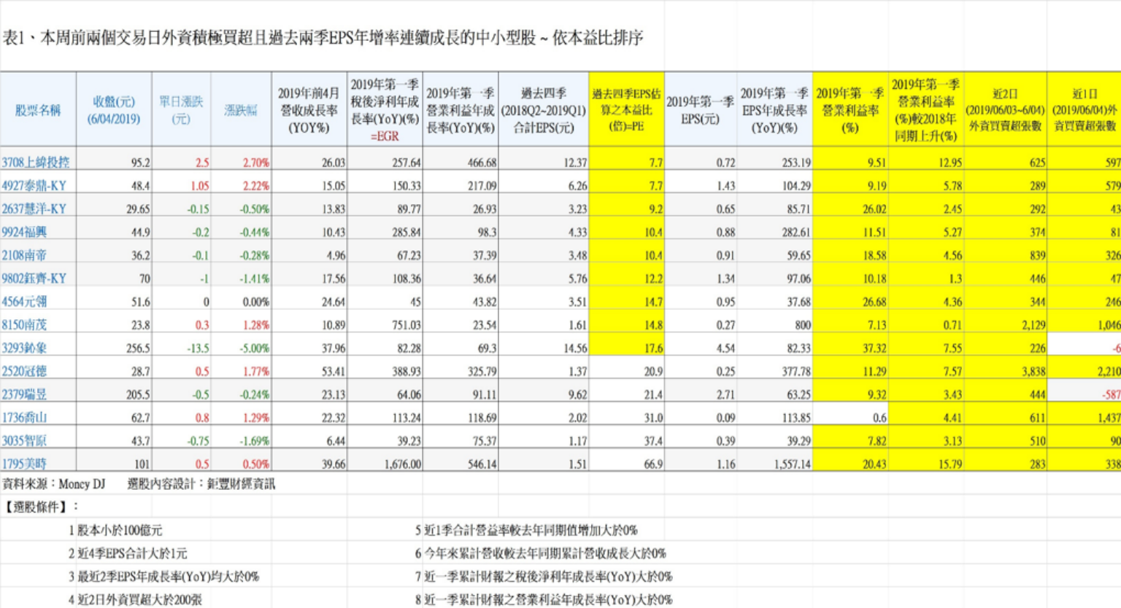Select the 2637慧洋-KY stock name

(x=34, y=209)
